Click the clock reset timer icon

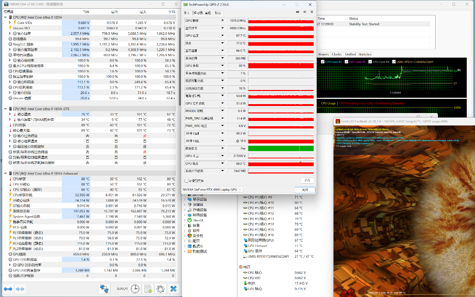click(x=135, y=289)
